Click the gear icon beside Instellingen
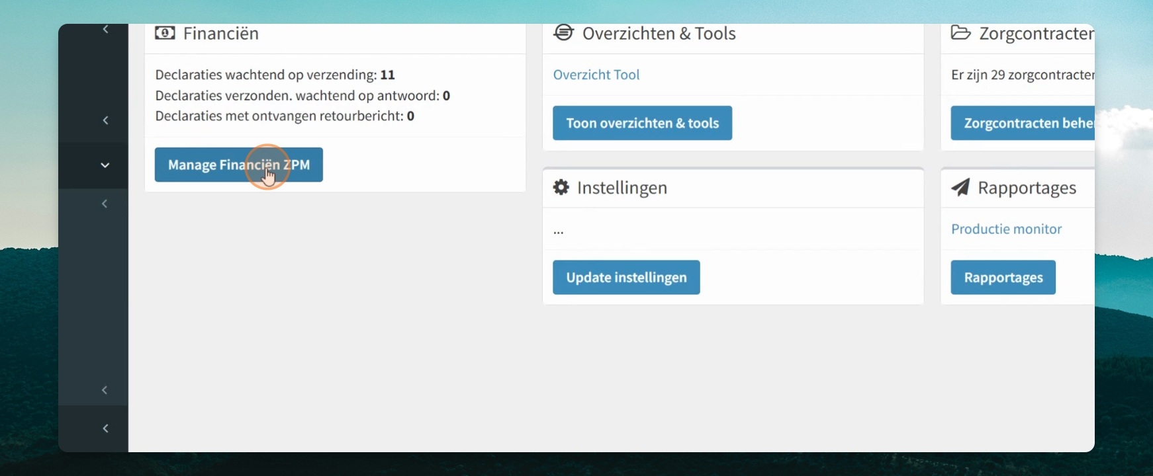The width and height of the screenshot is (1153, 476). click(x=561, y=187)
